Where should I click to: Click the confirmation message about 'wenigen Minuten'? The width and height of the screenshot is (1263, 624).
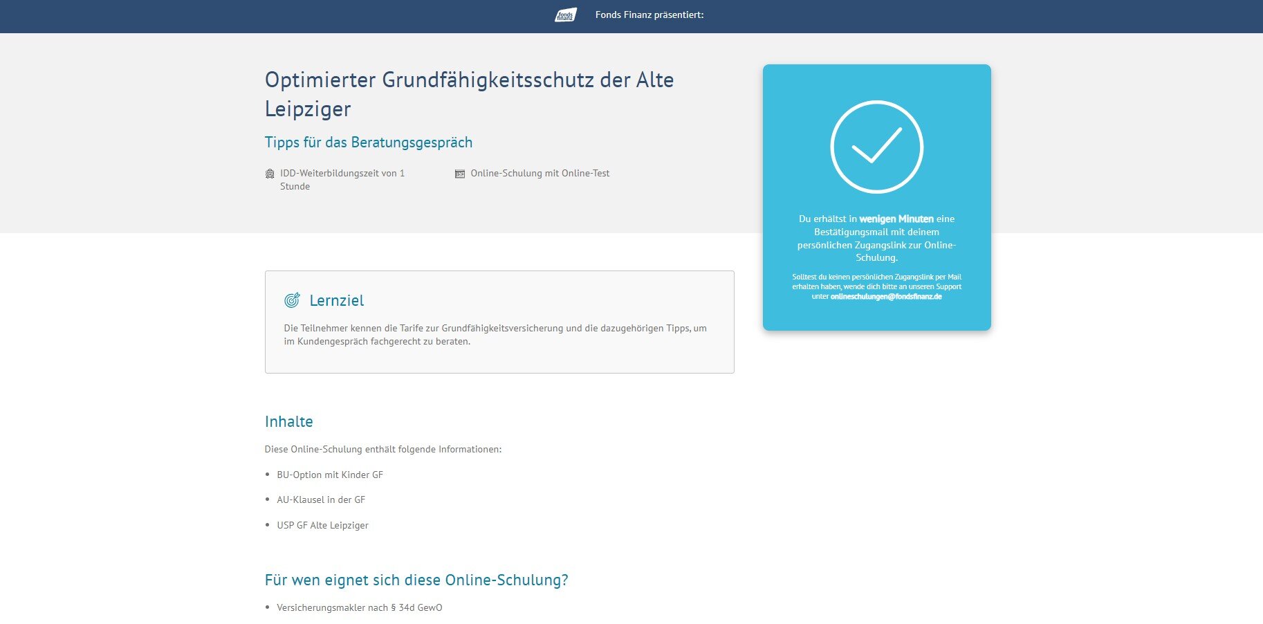pos(876,238)
